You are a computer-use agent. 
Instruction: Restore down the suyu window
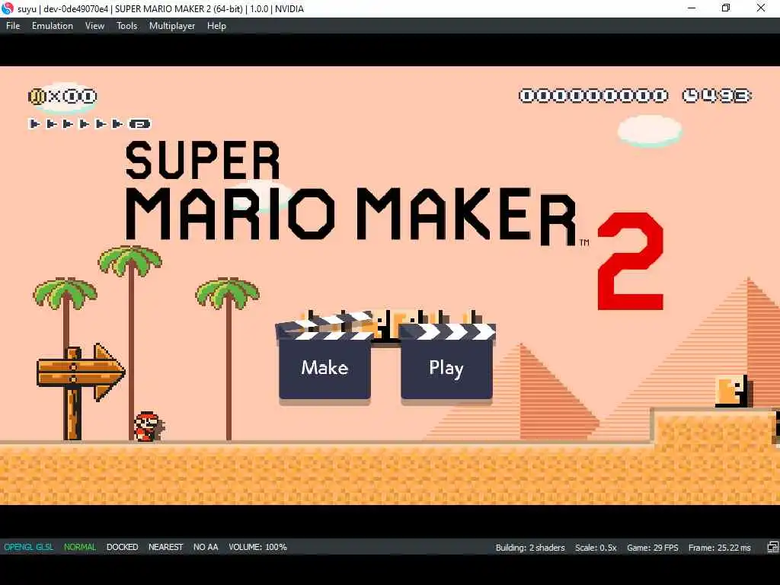point(726,8)
